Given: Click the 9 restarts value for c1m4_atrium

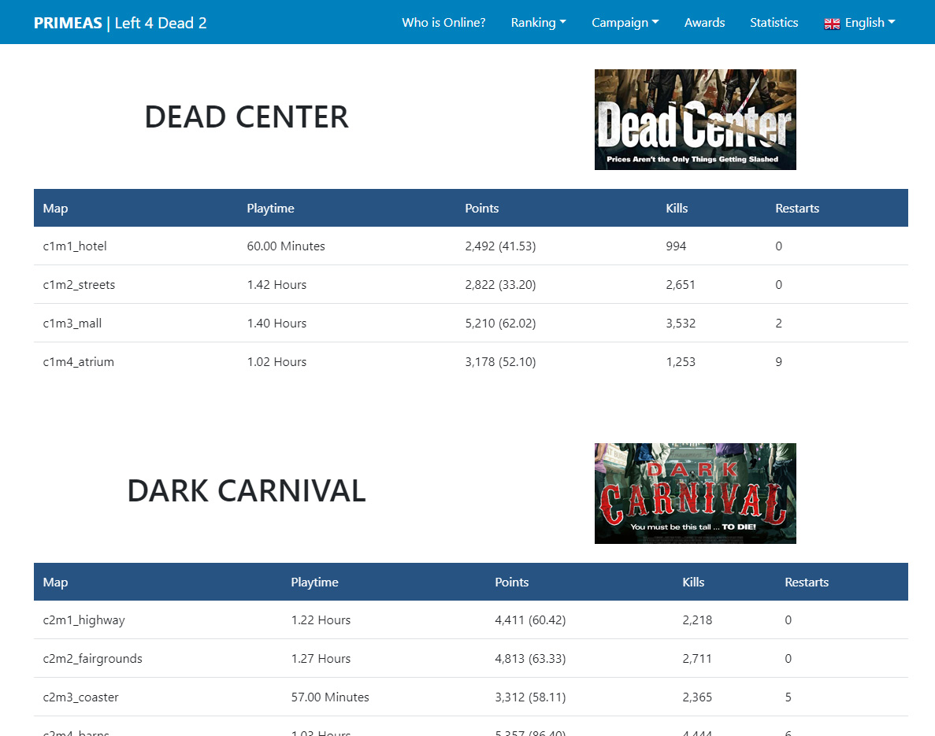Looking at the screenshot, I should (x=779, y=362).
